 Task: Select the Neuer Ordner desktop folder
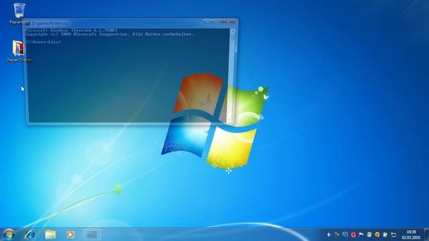[x=19, y=51]
